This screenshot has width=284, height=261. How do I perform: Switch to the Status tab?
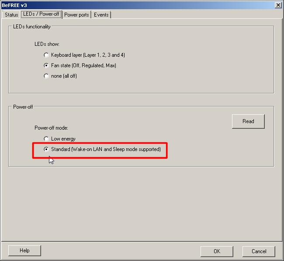[11, 15]
